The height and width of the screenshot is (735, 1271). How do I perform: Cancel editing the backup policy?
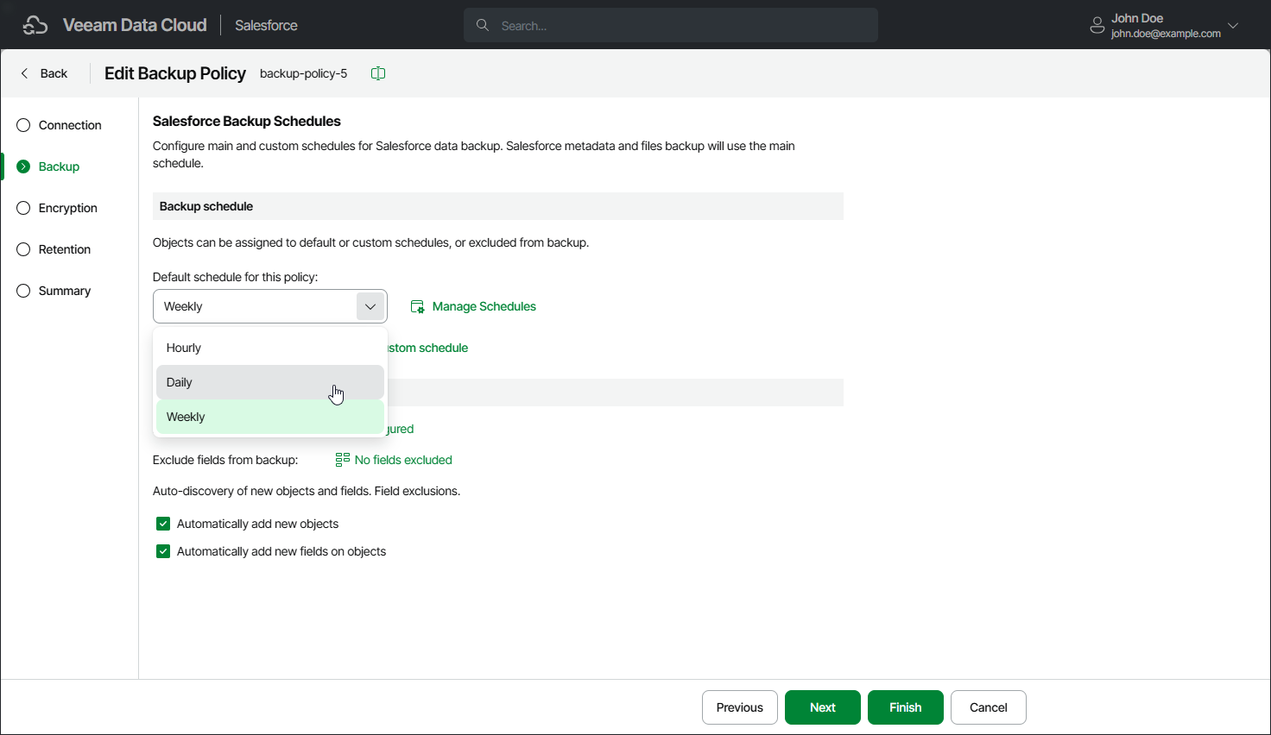pos(989,707)
